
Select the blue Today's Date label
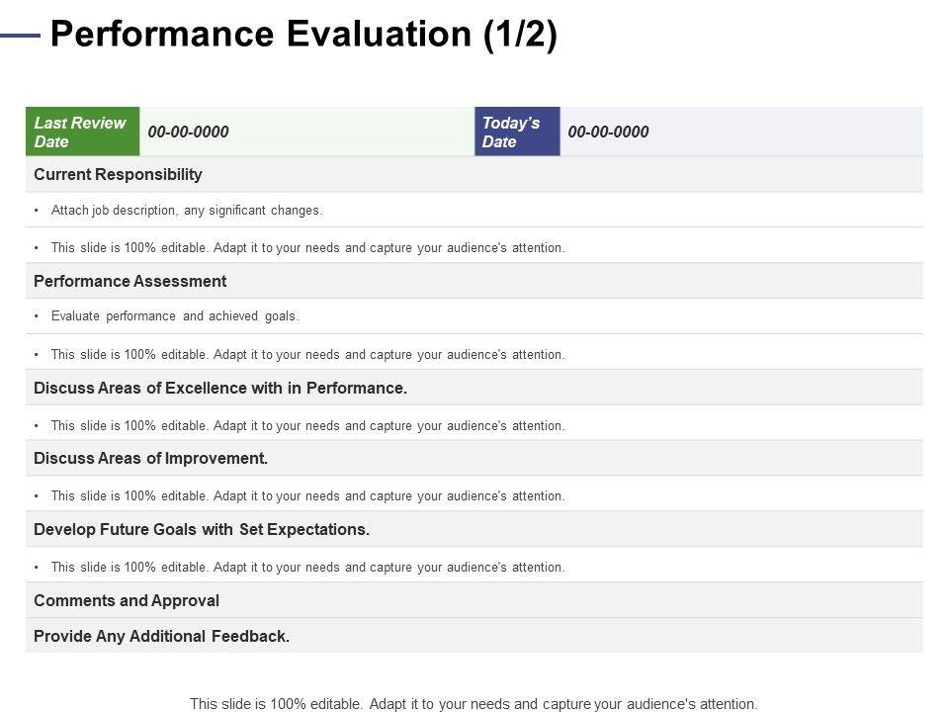tap(516, 132)
